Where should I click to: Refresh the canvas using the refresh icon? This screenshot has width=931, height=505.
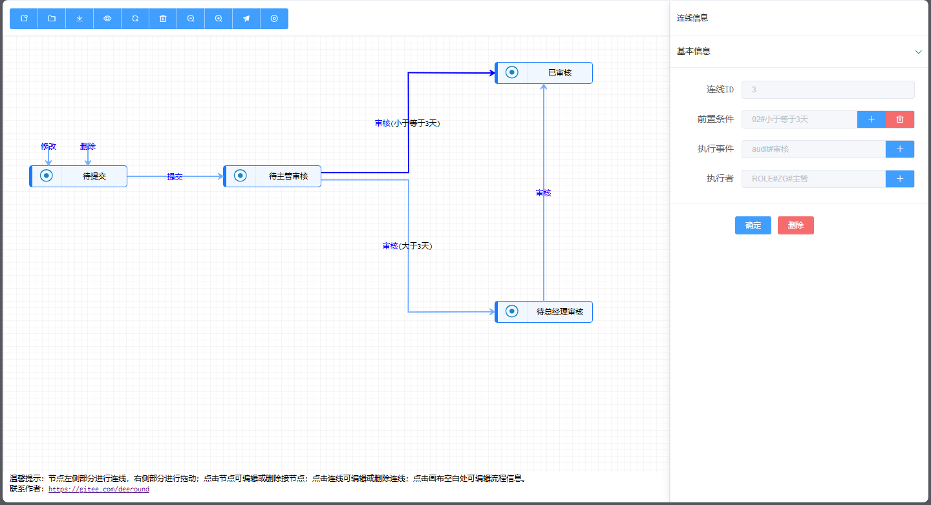coord(135,19)
